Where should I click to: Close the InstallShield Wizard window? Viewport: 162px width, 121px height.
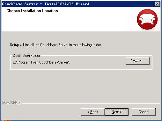(157, 4)
